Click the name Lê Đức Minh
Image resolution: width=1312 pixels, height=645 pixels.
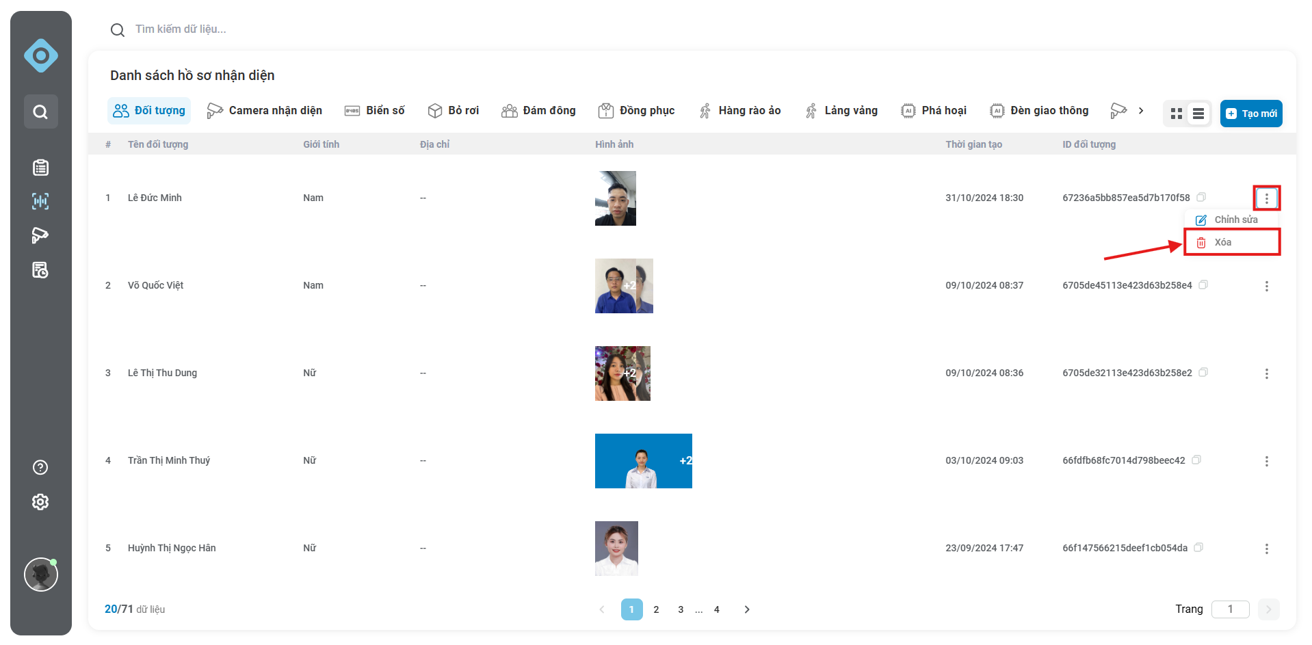click(x=155, y=198)
